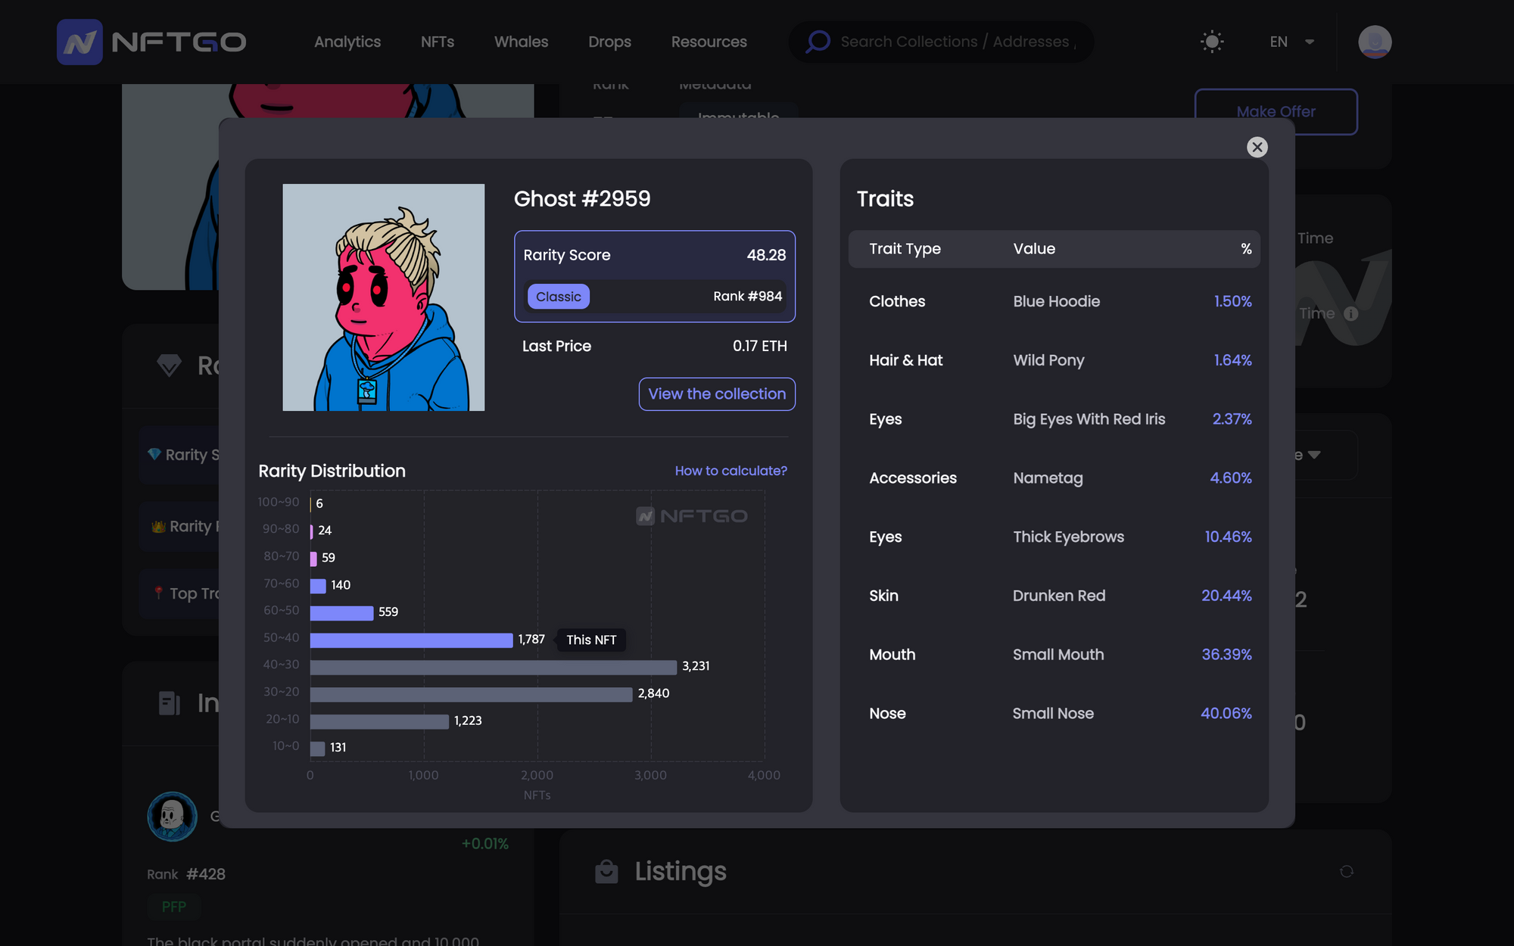Click the Ghost #2959 NFT image
Screen dimensions: 1514x946
(383, 297)
